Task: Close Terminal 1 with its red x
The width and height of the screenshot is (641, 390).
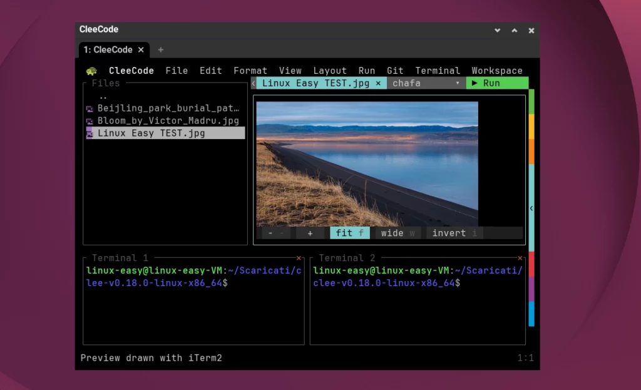Action: pyautogui.click(x=299, y=258)
